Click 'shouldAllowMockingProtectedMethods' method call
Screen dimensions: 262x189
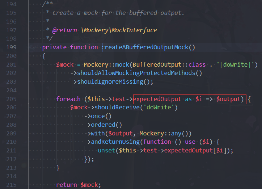(136, 73)
